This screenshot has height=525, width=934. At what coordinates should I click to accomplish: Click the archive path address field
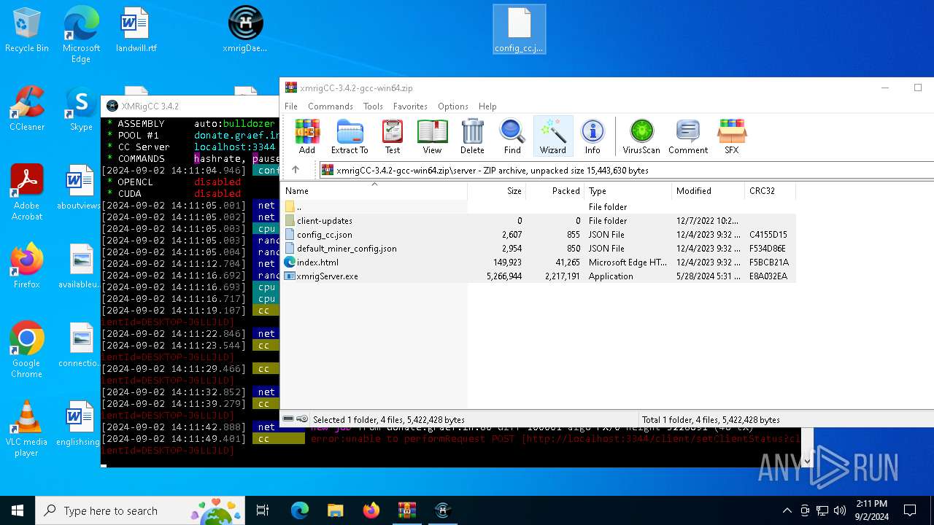coord(628,170)
